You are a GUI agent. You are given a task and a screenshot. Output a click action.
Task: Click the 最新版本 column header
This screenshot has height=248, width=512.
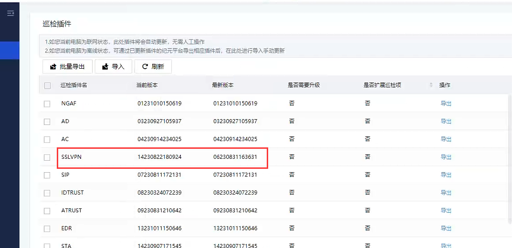coord(223,85)
